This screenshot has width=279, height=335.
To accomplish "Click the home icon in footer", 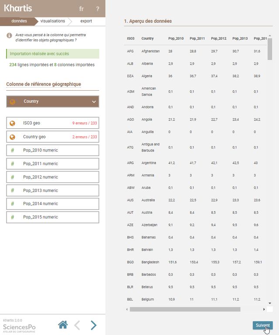I will coord(63,325).
